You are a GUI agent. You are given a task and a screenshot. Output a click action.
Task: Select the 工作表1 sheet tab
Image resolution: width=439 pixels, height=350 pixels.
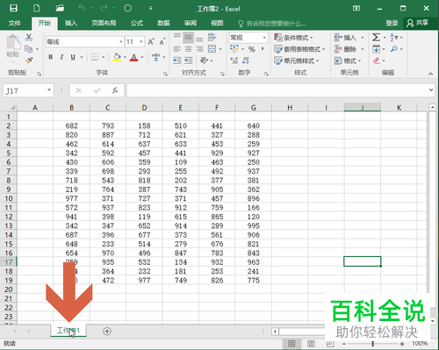pyautogui.click(x=68, y=331)
